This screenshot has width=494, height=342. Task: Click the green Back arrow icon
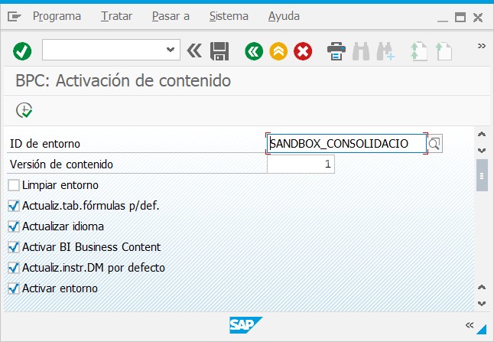[254, 51]
